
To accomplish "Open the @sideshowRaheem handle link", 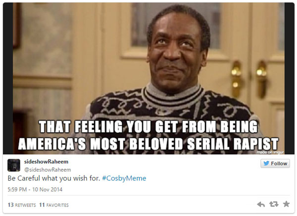I will (48, 170).
